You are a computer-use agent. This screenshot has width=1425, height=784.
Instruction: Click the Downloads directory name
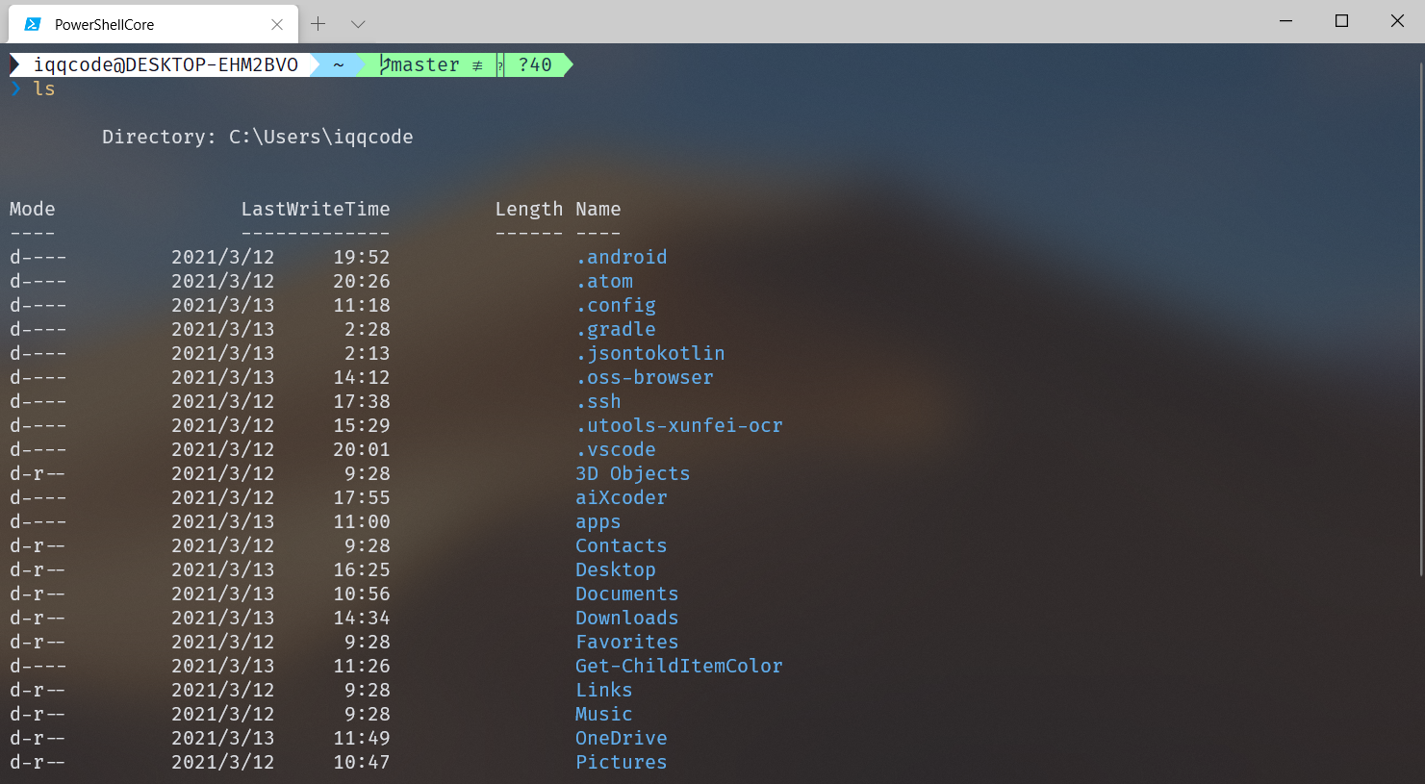click(x=627, y=618)
